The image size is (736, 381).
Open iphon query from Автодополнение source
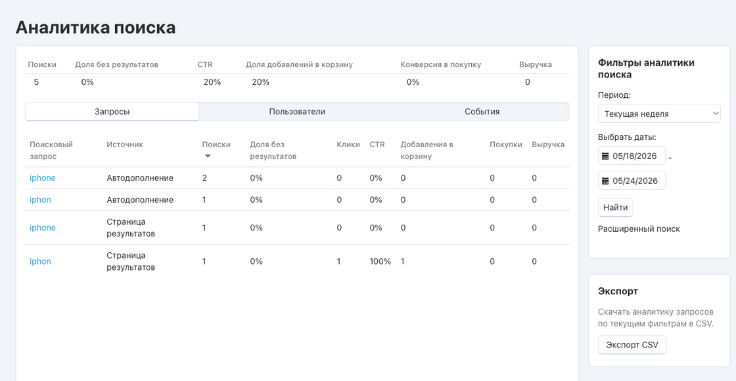[x=40, y=200]
